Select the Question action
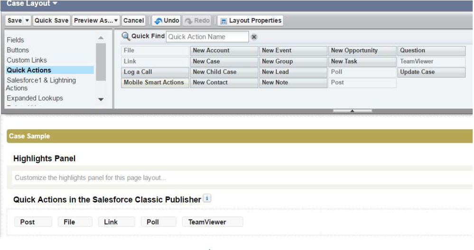Screen dimensions: 474x250 coord(431,50)
